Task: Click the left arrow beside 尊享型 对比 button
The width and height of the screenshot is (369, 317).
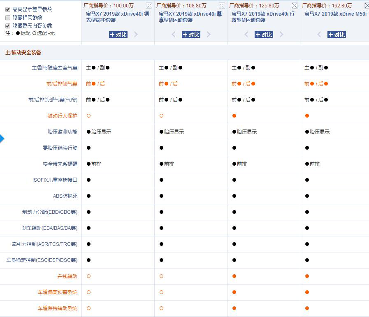Action: click(x=173, y=35)
